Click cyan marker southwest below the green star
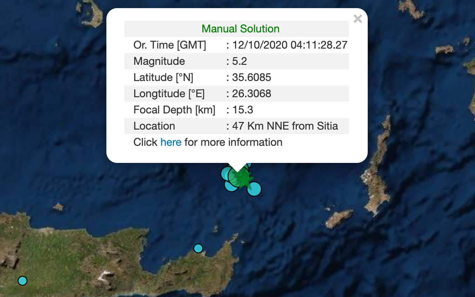Screen dimensions: 475x297 [x=230, y=186]
